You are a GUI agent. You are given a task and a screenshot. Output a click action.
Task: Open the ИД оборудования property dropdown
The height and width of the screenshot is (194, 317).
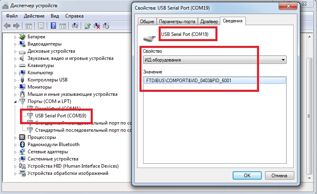point(215,60)
